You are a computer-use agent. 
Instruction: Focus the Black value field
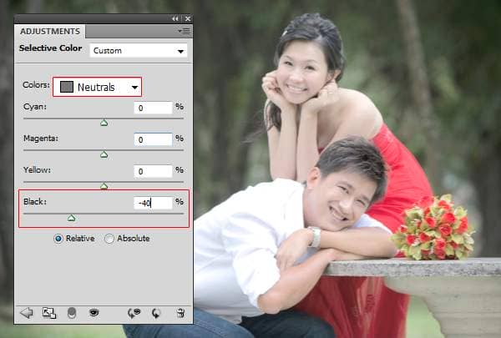153,203
